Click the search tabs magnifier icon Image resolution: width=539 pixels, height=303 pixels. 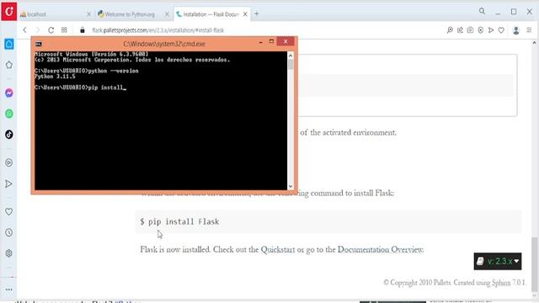[x=482, y=11]
